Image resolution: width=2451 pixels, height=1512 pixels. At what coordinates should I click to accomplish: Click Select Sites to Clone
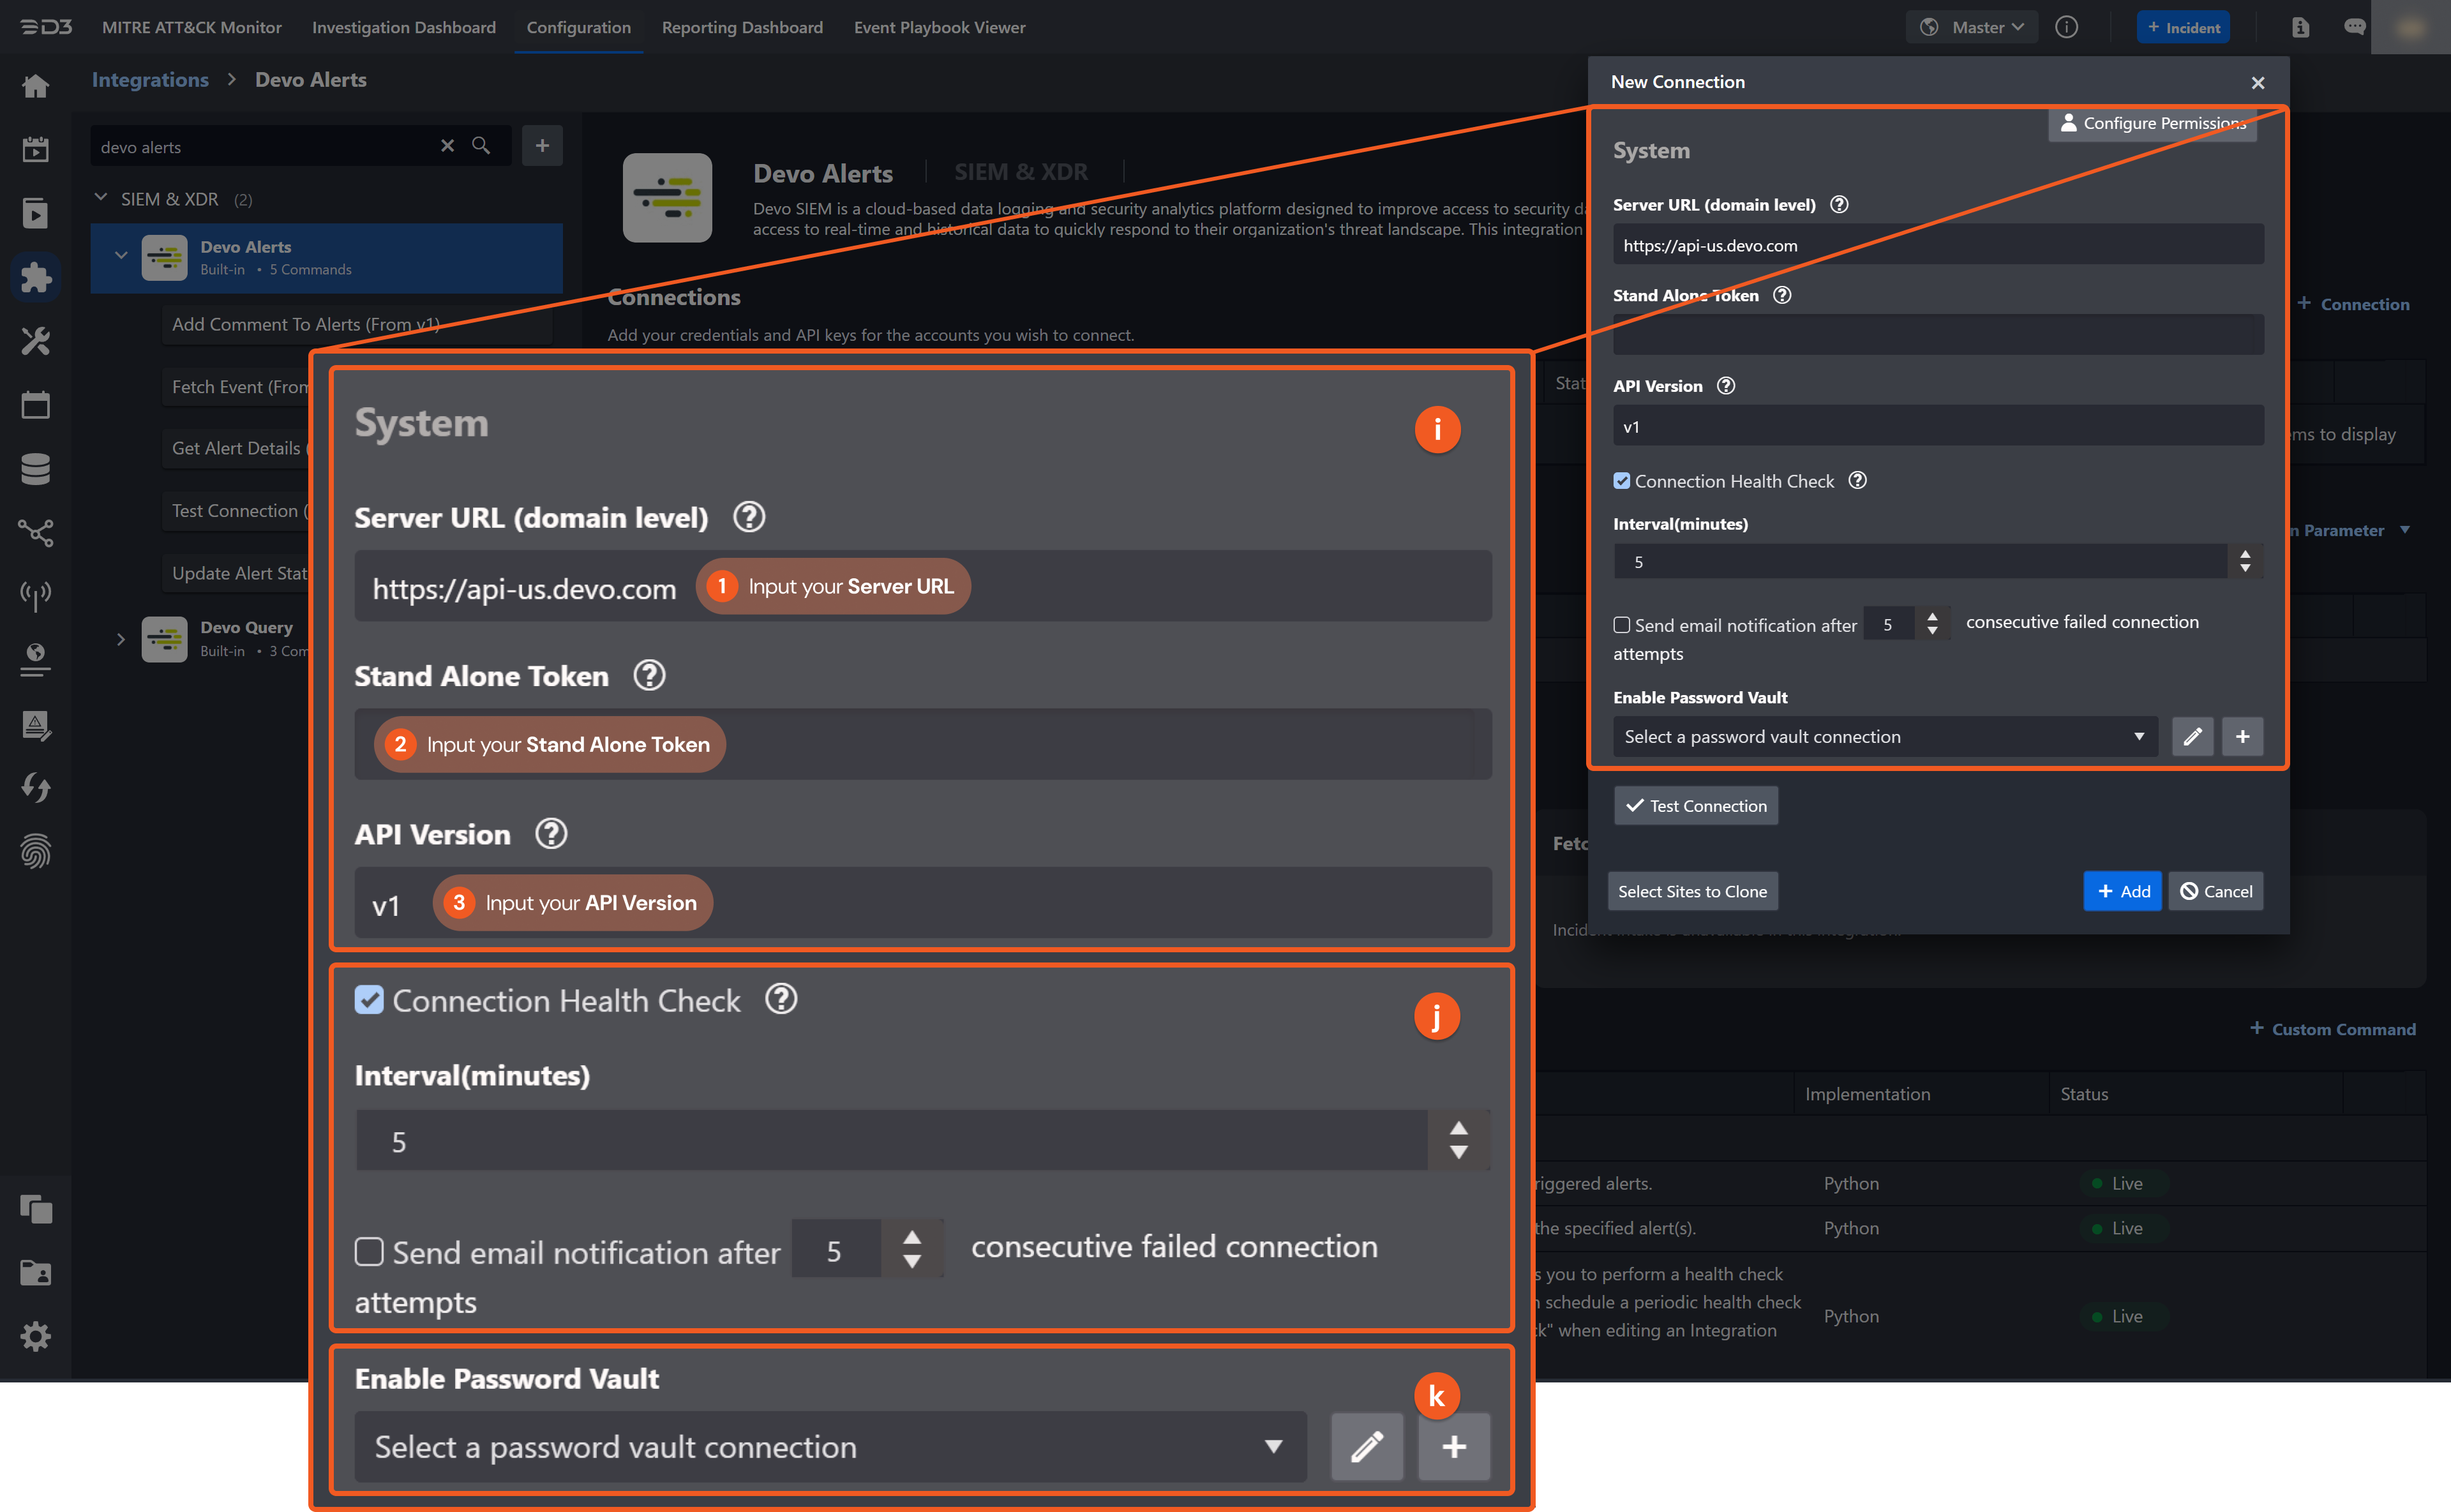click(x=1692, y=890)
